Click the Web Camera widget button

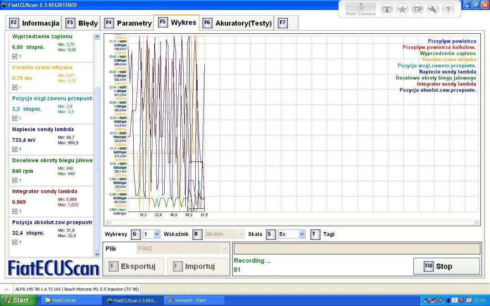pos(360,10)
